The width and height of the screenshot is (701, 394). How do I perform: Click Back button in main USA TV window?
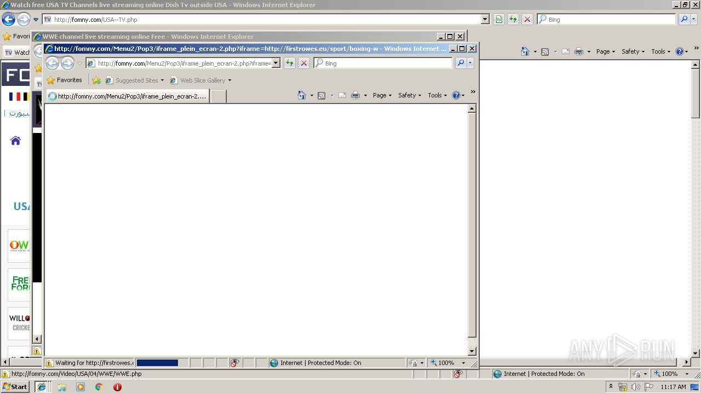point(8,20)
